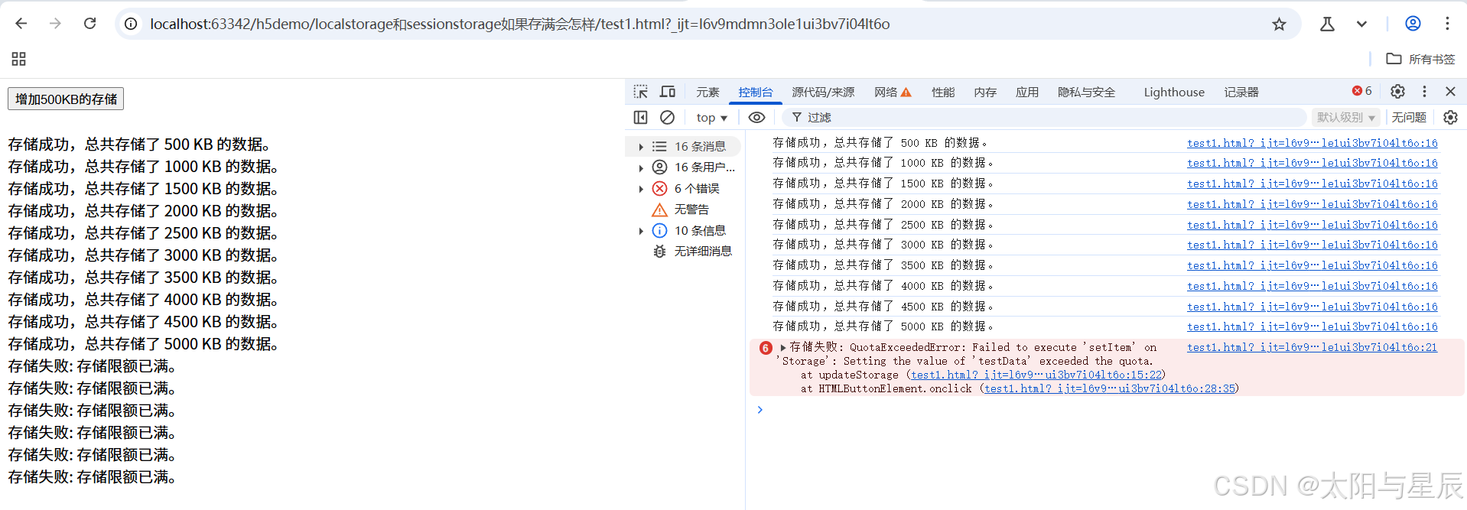1467x510 pixels.
Task: Switch to the 源代码/来源 tab
Action: [x=823, y=93]
